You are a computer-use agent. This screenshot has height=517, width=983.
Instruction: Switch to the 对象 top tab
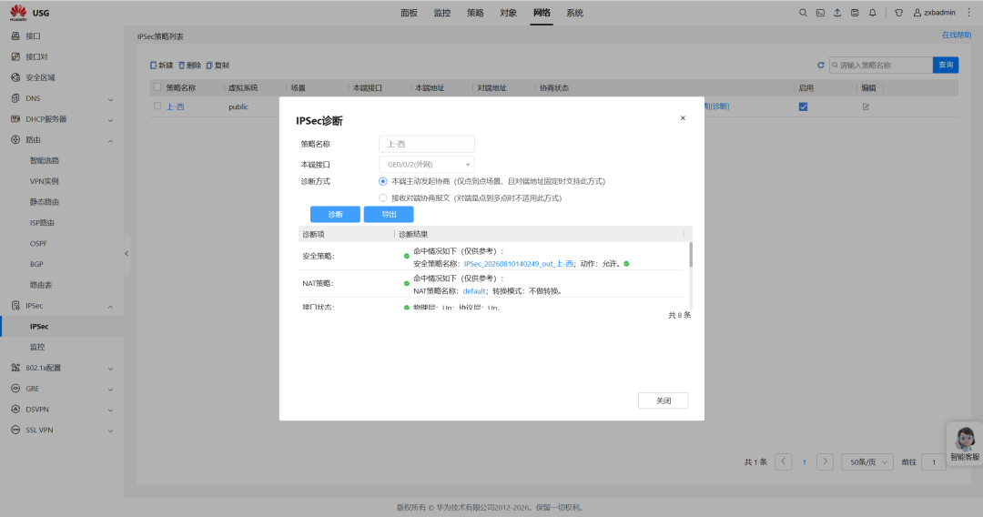[509, 13]
